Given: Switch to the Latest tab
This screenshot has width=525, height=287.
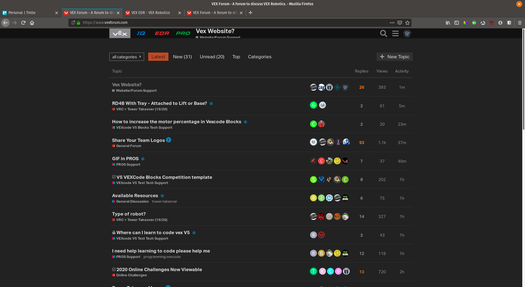Looking at the screenshot, I should click(x=158, y=57).
